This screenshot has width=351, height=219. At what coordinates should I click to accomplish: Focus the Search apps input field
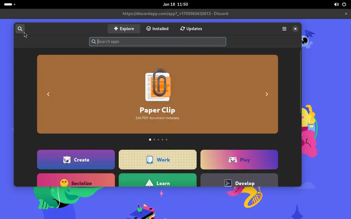pyautogui.click(x=158, y=42)
